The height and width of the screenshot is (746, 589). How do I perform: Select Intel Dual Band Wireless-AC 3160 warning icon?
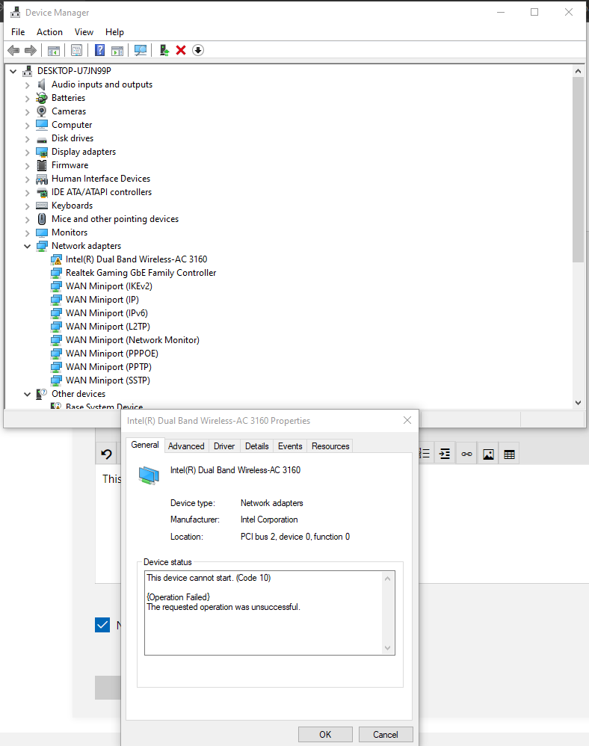[56, 260]
